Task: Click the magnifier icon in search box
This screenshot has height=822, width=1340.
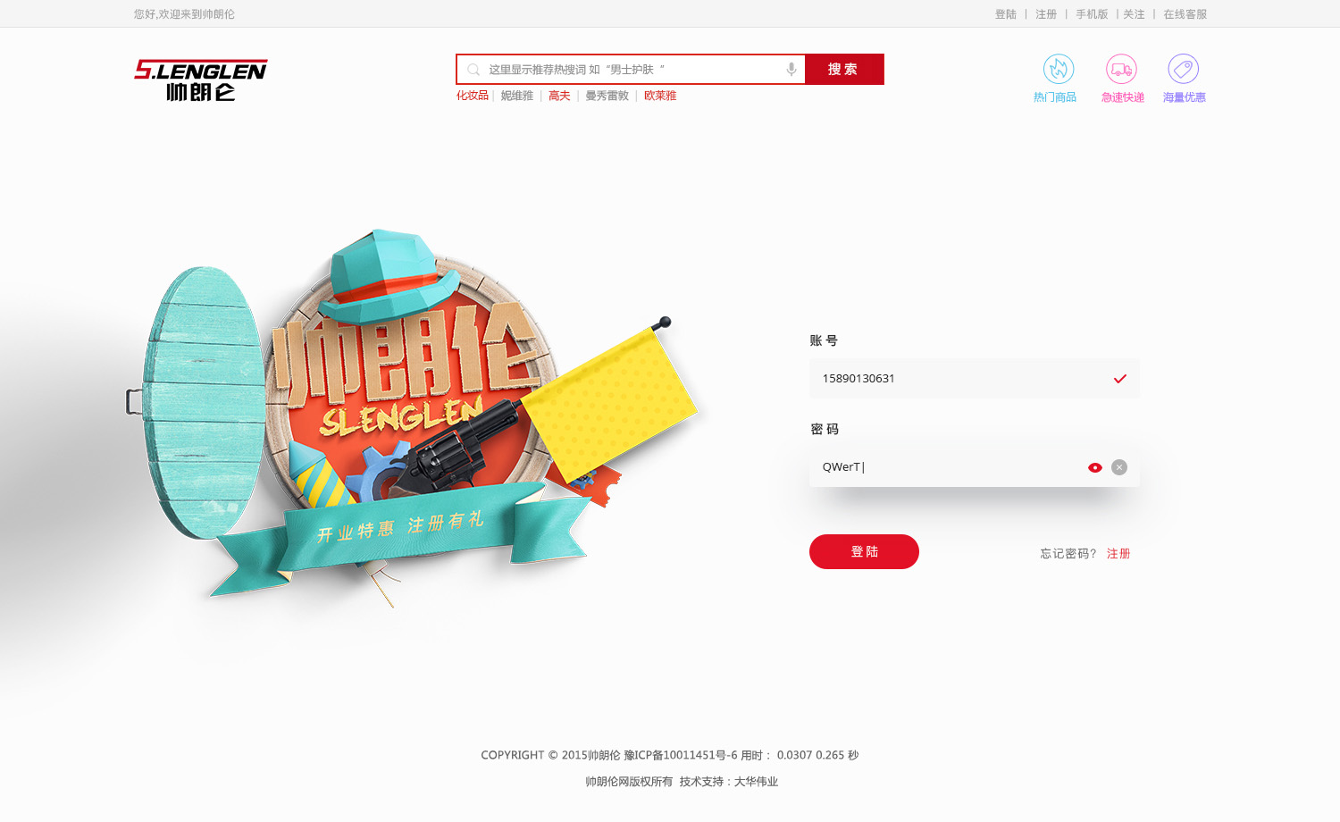Action: [473, 69]
